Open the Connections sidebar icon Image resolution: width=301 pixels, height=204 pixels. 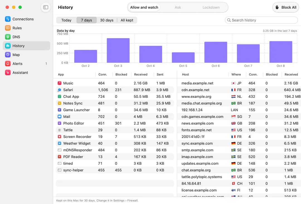8,19
